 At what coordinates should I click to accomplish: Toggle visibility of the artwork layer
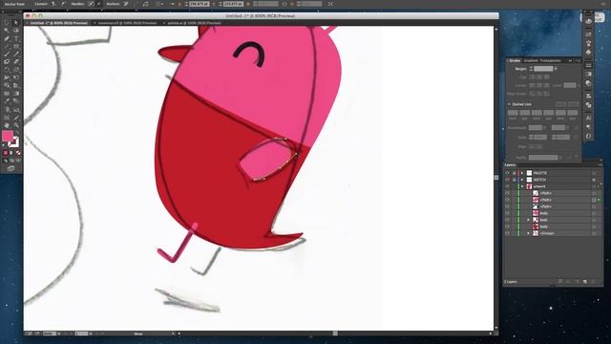(x=507, y=186)
